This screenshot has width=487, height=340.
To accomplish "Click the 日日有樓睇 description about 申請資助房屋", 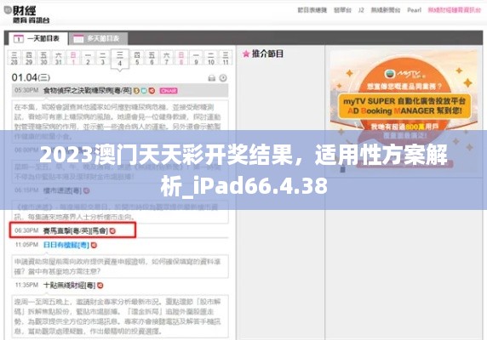I will 120,266.
